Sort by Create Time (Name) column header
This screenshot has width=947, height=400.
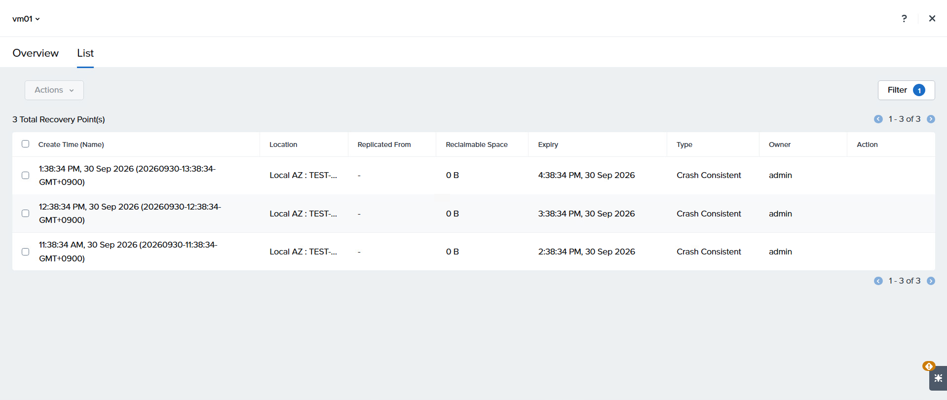[x=71, y=145]
